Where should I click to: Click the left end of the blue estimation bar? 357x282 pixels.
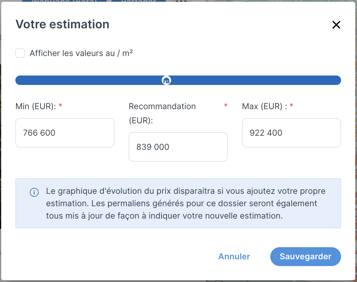pos(18,80)
